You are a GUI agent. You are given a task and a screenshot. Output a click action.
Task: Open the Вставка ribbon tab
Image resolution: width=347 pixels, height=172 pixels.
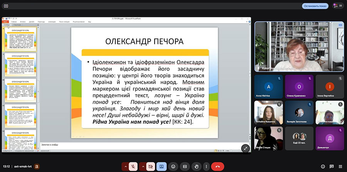click(x=23, y=22)
